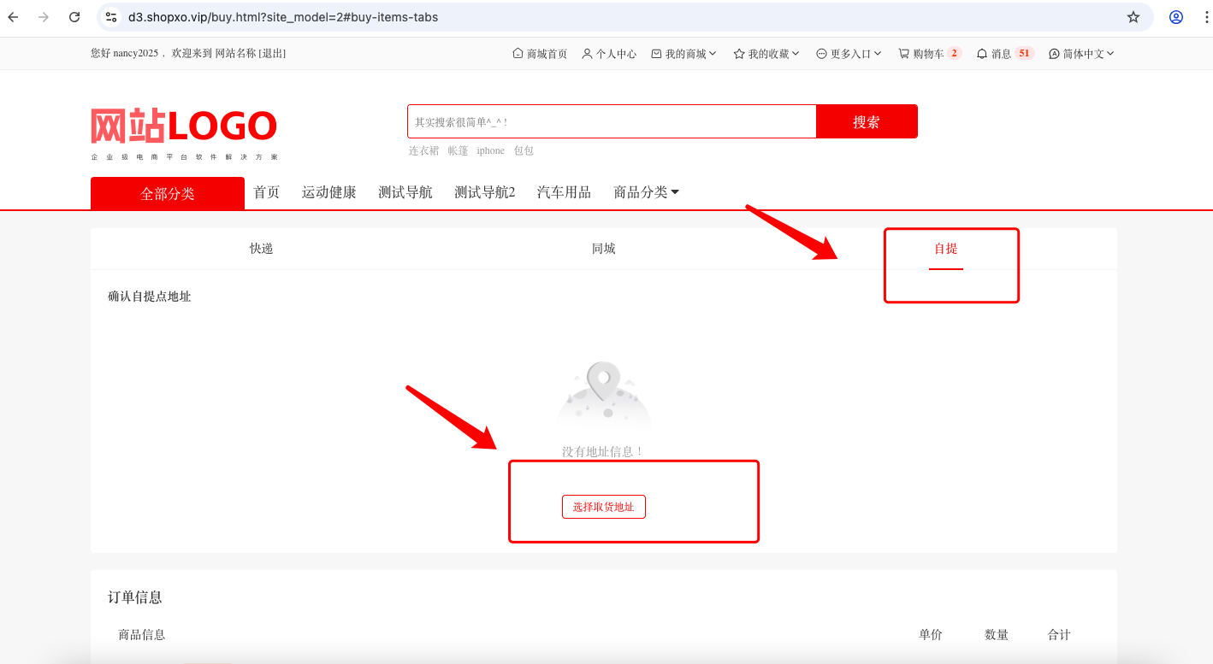Viewport: 1213px width, 664px height.
Task: Open the 简体中文 language selector
Action: (1081, 53)
